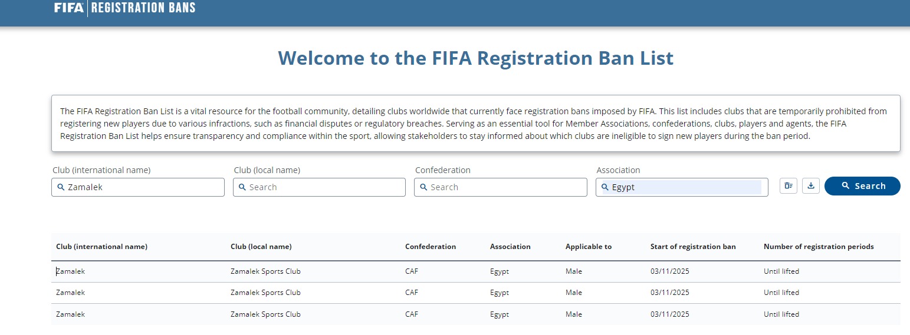Click the FIFA logo in header
The width and height of the screenshot is (910, 335).
coord(68,8)
